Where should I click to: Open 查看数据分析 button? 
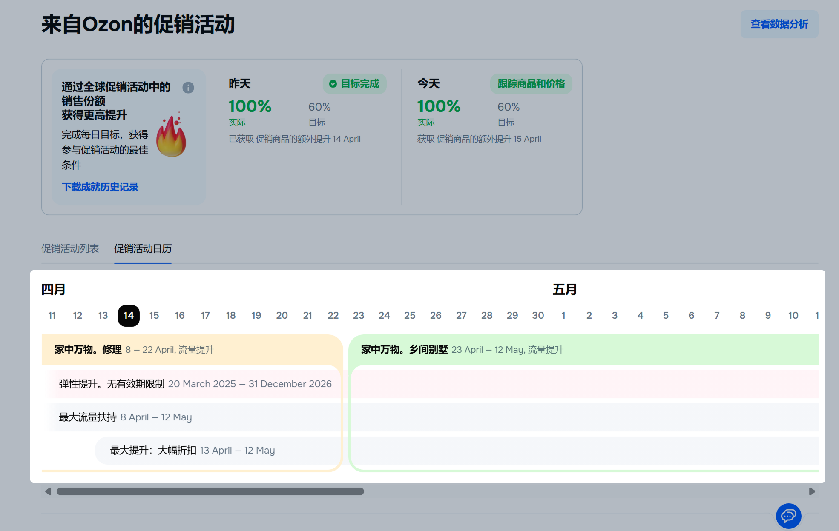point(779,24)
